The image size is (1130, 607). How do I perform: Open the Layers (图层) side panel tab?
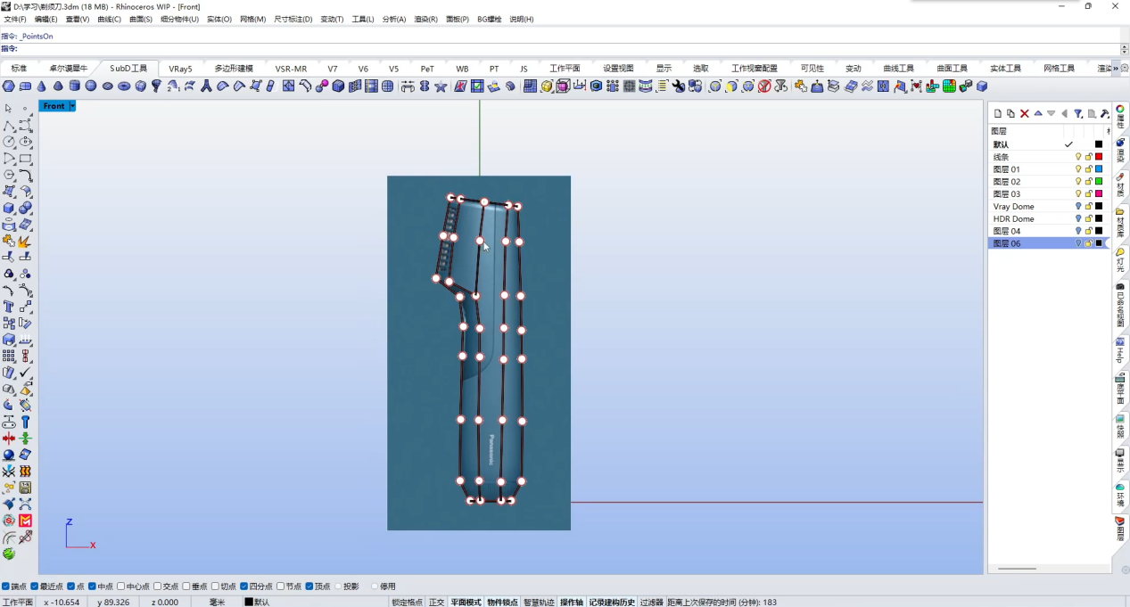(x=1120, y=529)
